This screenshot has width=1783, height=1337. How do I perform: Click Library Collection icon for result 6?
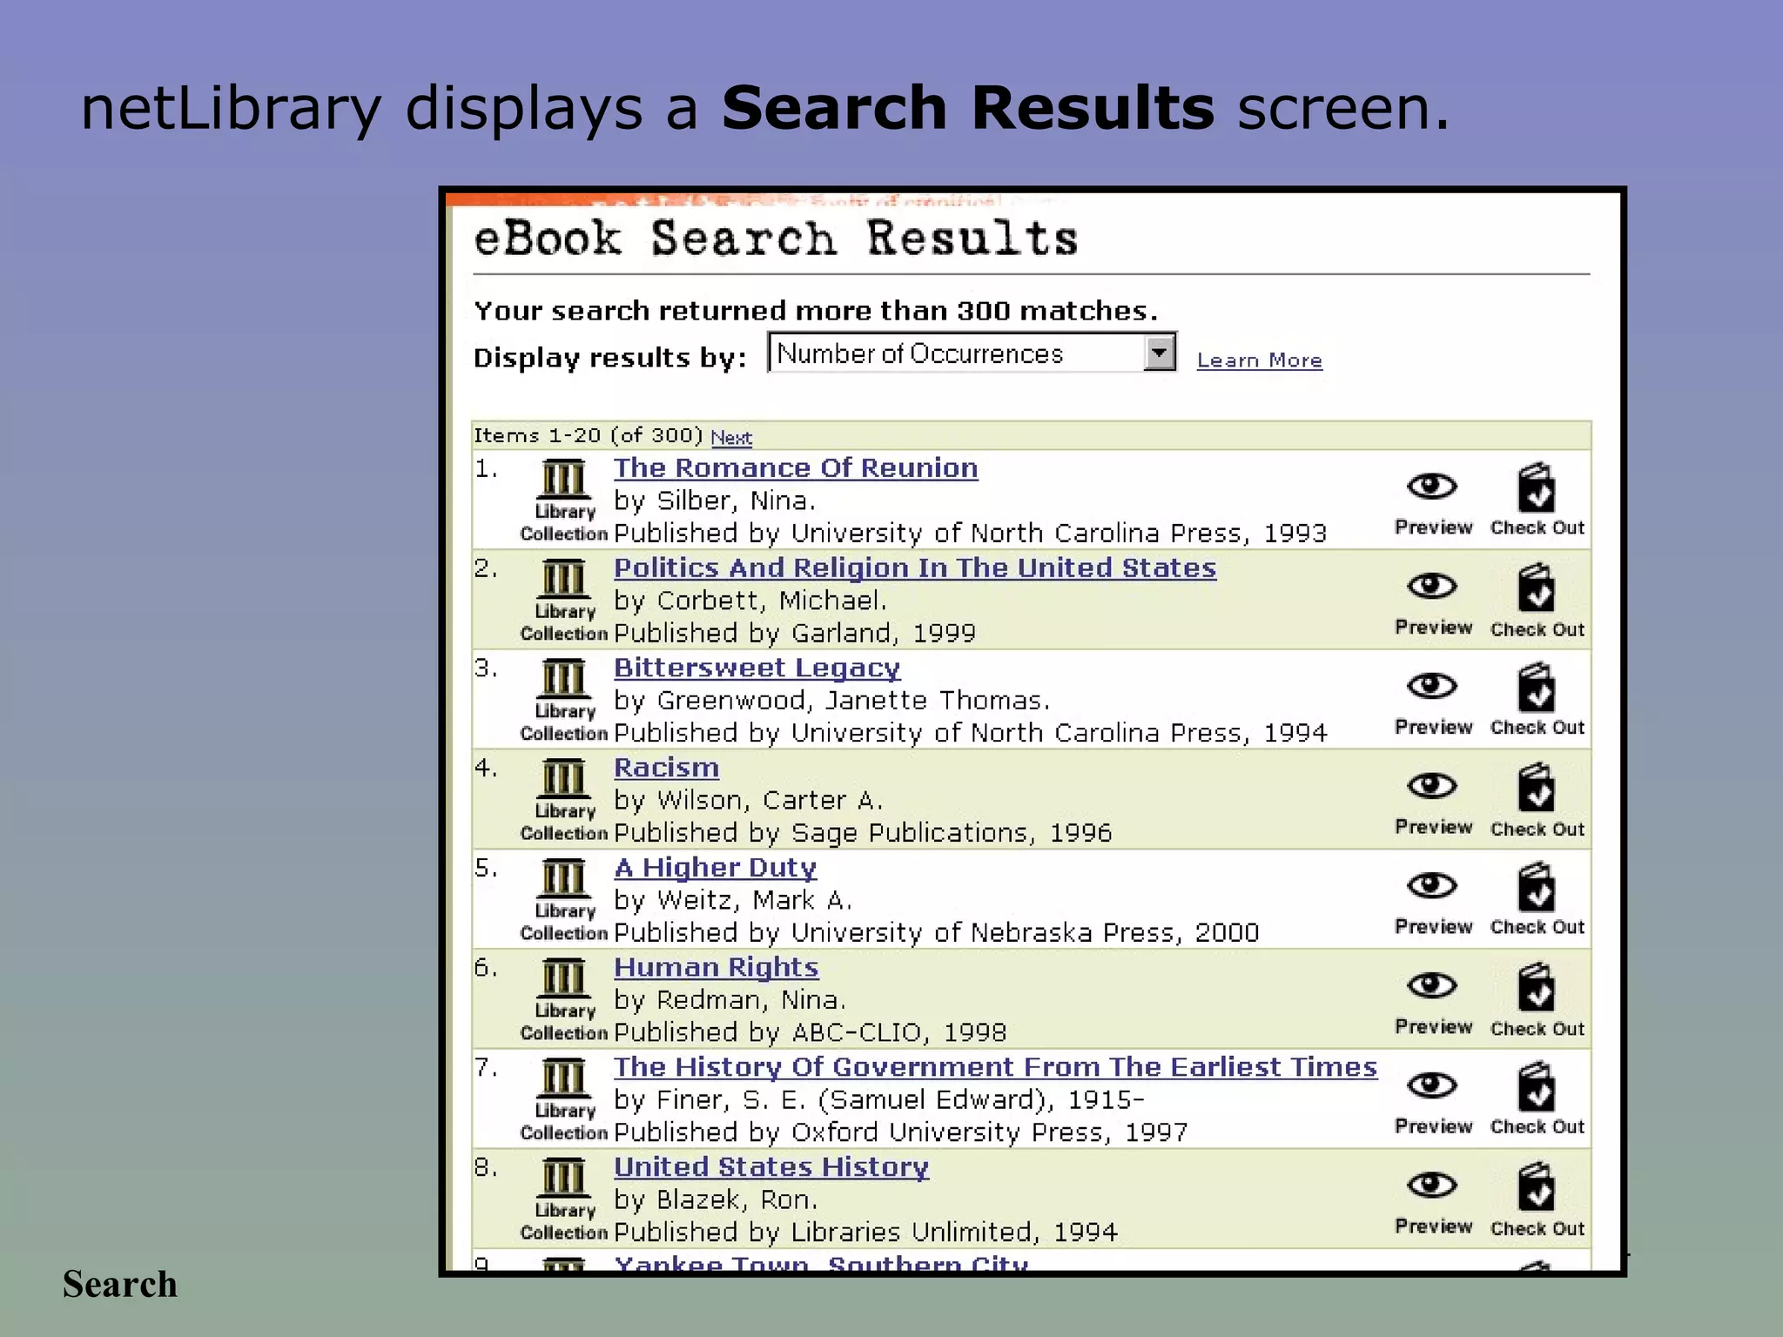[563, 1000]
